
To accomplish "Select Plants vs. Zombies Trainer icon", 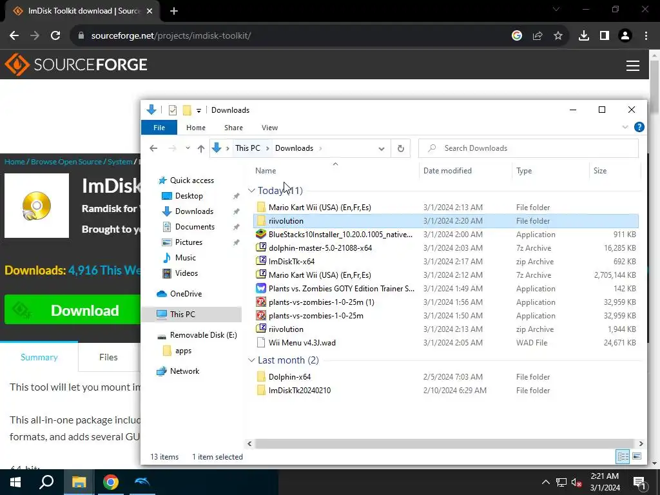I will click(262, 288).
